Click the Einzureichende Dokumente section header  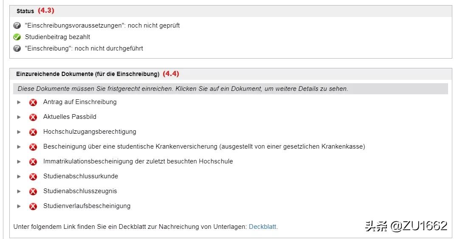(x=87, y=74)
